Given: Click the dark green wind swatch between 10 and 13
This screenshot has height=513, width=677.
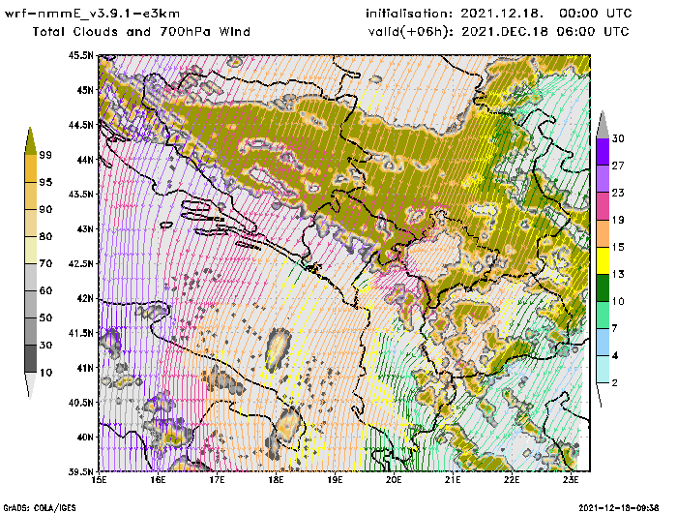Looking at the screenshot, I should (x=603, y=287).
